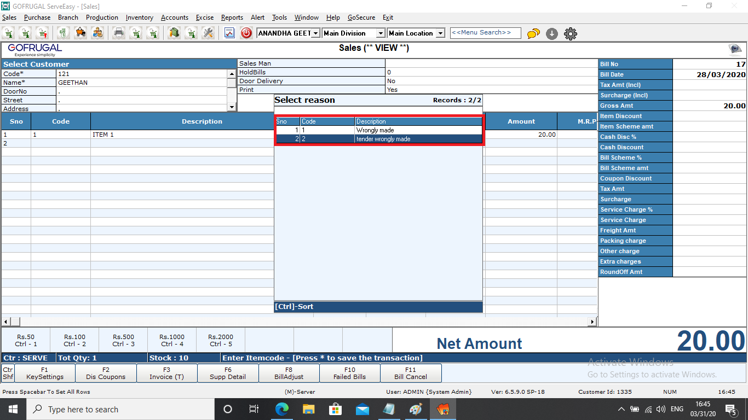The width and height of the screenshot is (748, 420).
Task: Open the settings gear icon in toolbar
Action: point(571,34)
